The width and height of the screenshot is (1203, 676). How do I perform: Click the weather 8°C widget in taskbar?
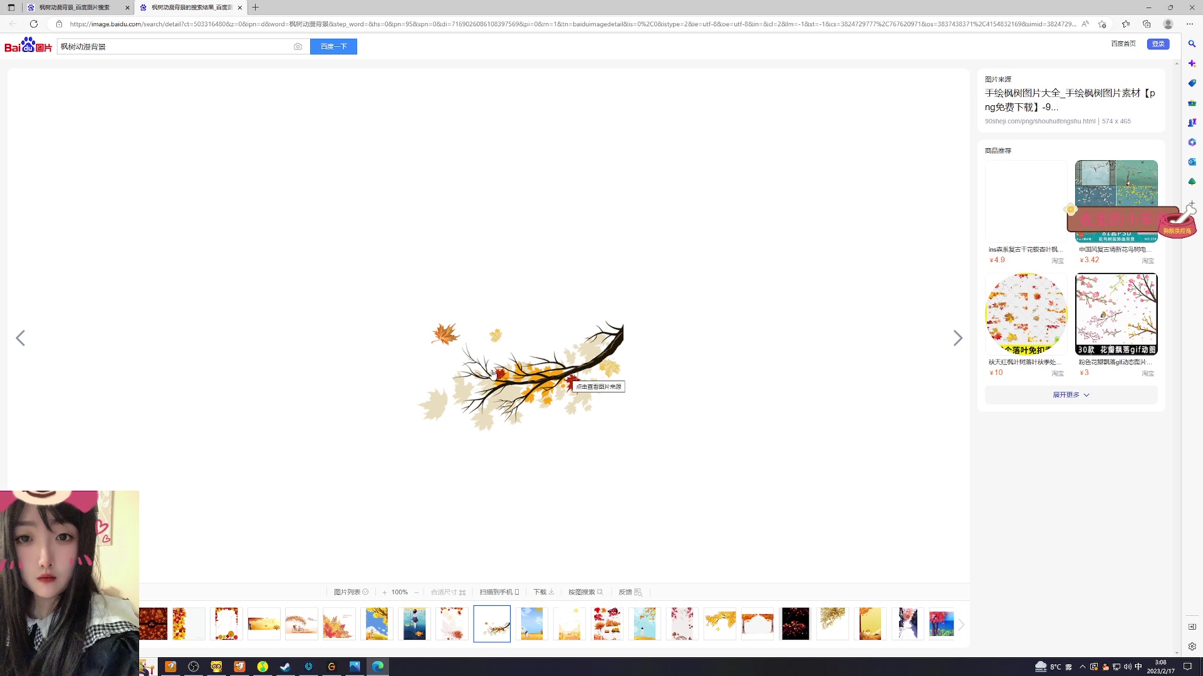pos(1053,667)
